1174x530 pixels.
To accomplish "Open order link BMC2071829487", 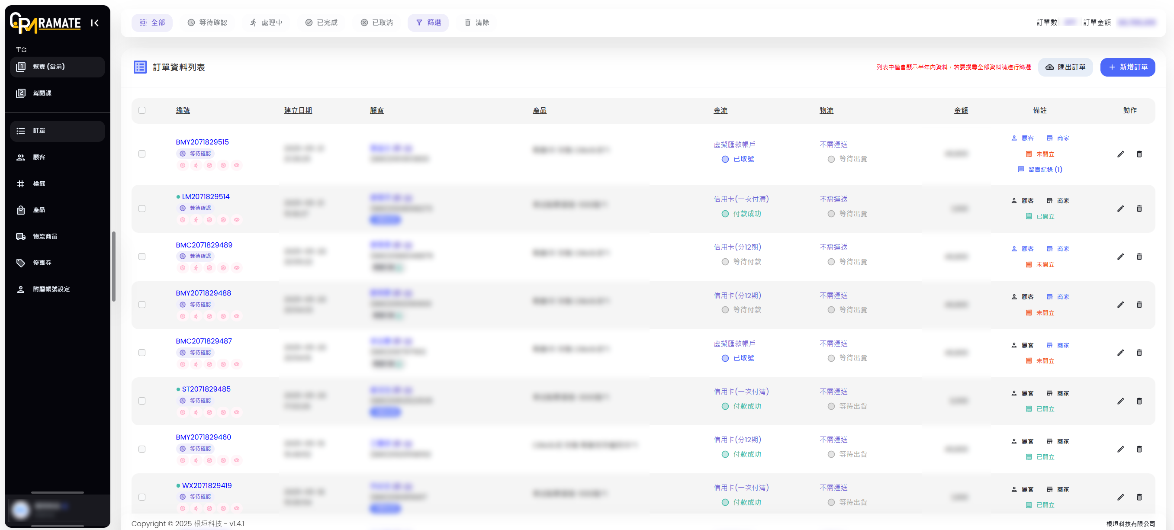I will (204, 341).
